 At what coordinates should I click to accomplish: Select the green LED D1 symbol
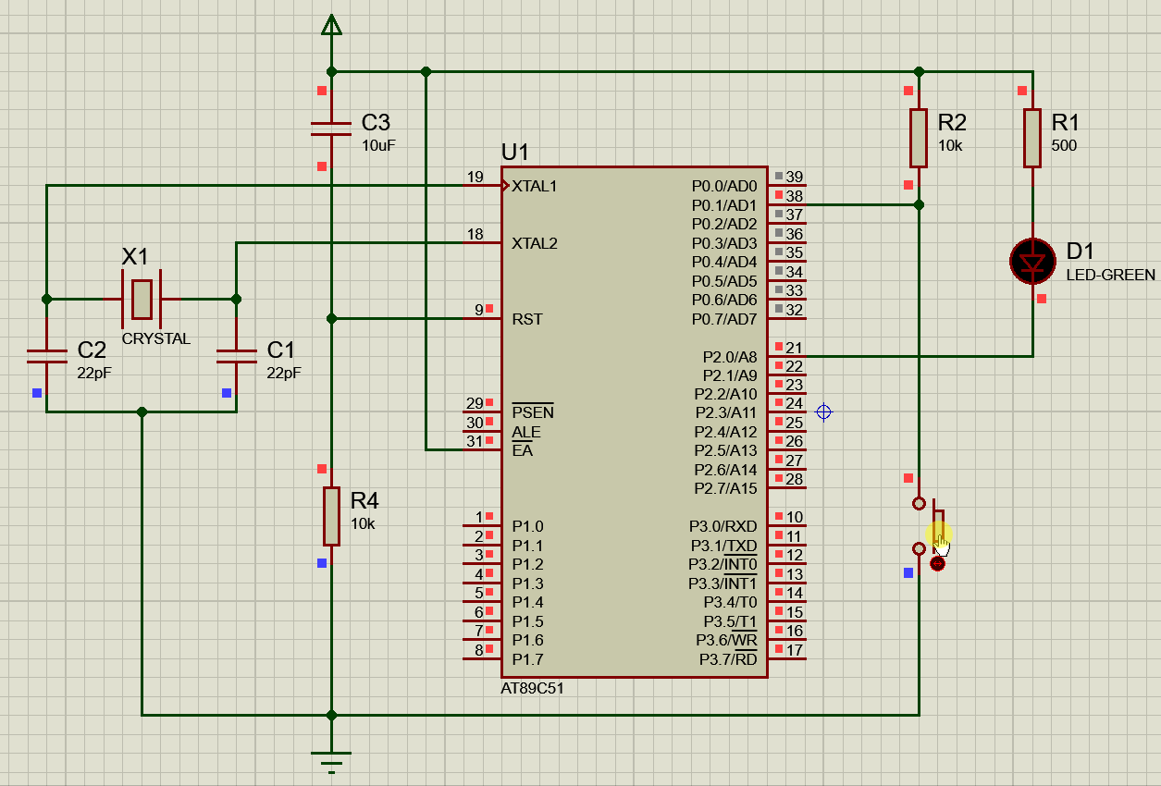click(1031, 262)
